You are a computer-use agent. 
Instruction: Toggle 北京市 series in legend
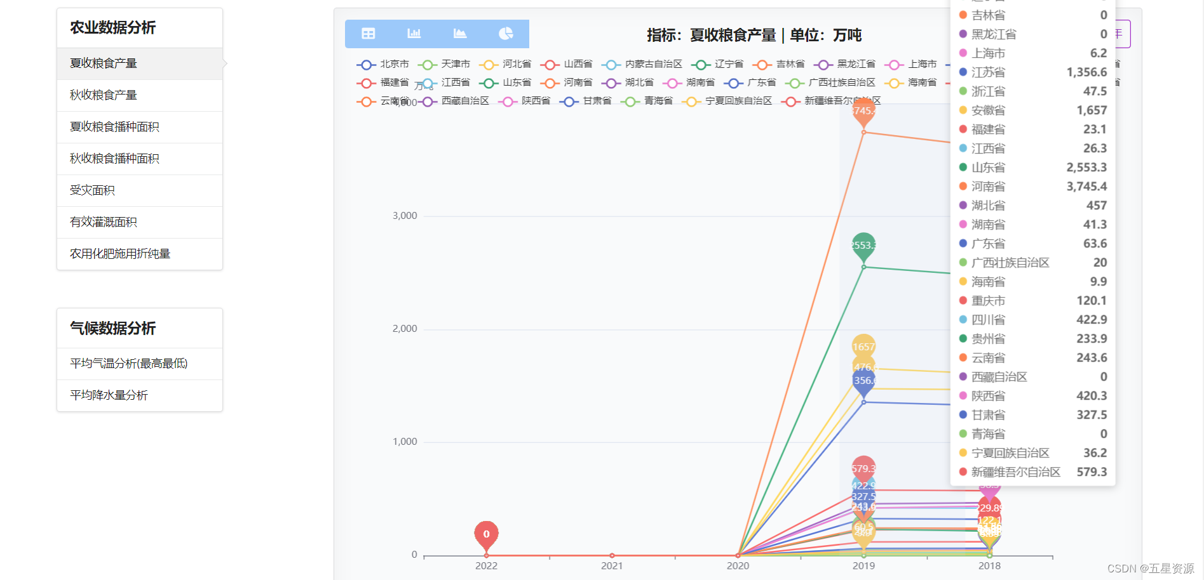[x=382, y=64]
